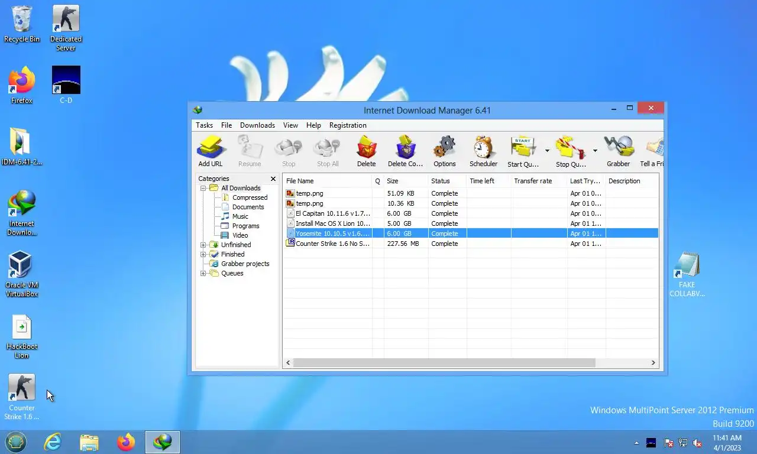Click the Start button on taskbar
This screenshot has width=757, height=454.
tap(16, 442)
